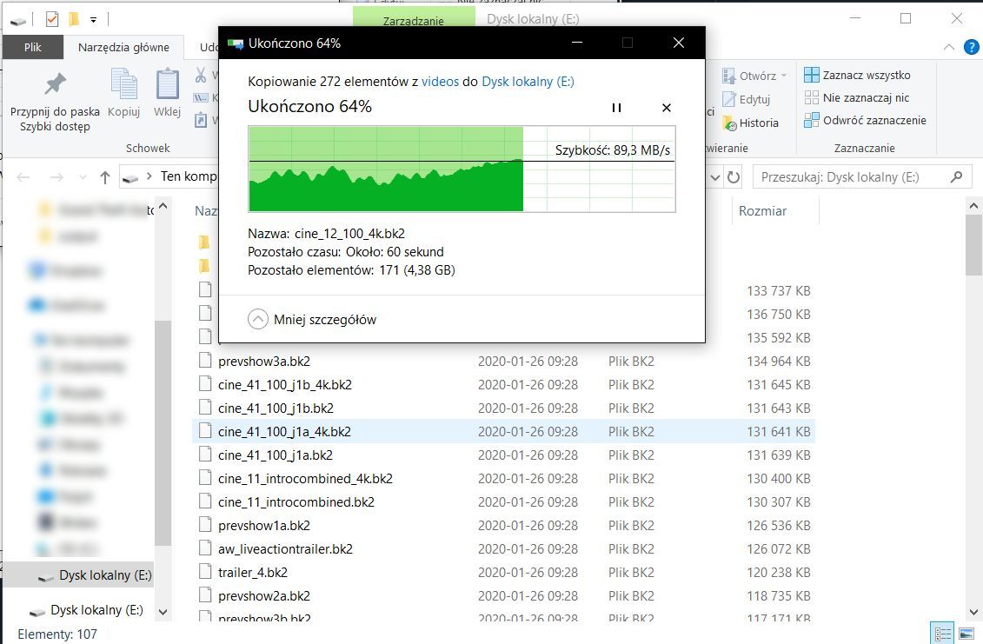Open the address bar history dropdown
983x644 pixels.
tap(715, 177)
